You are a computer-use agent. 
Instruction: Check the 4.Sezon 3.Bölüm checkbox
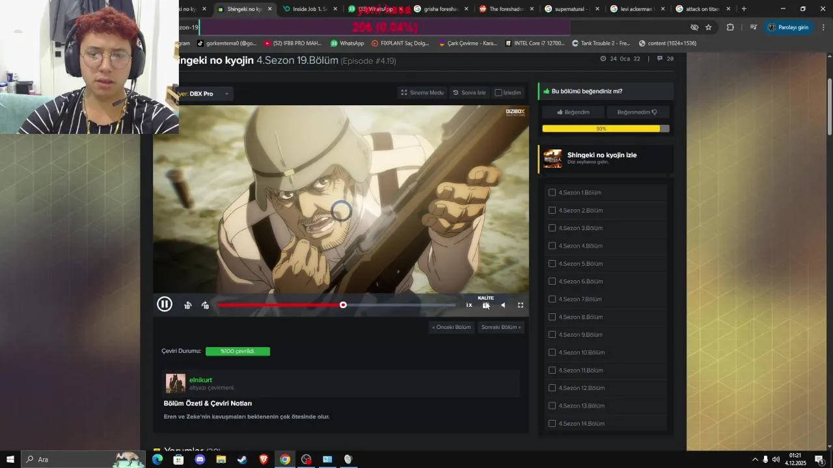point(552,228)
